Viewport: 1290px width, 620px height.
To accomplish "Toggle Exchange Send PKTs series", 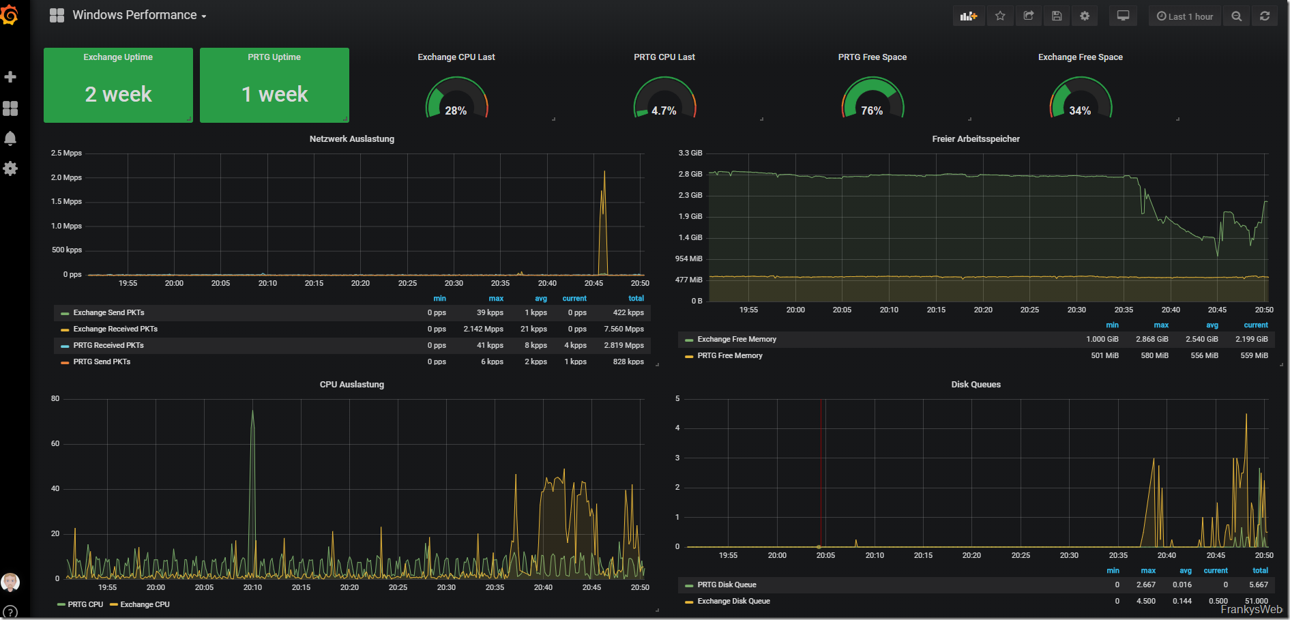I will (108, 312).
